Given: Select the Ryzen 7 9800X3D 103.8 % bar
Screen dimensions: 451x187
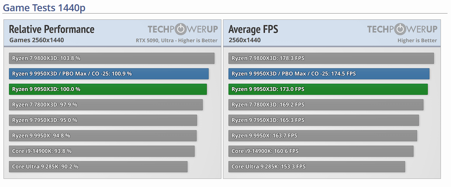Looking at the screenshot, I should [x=112, y=58].
